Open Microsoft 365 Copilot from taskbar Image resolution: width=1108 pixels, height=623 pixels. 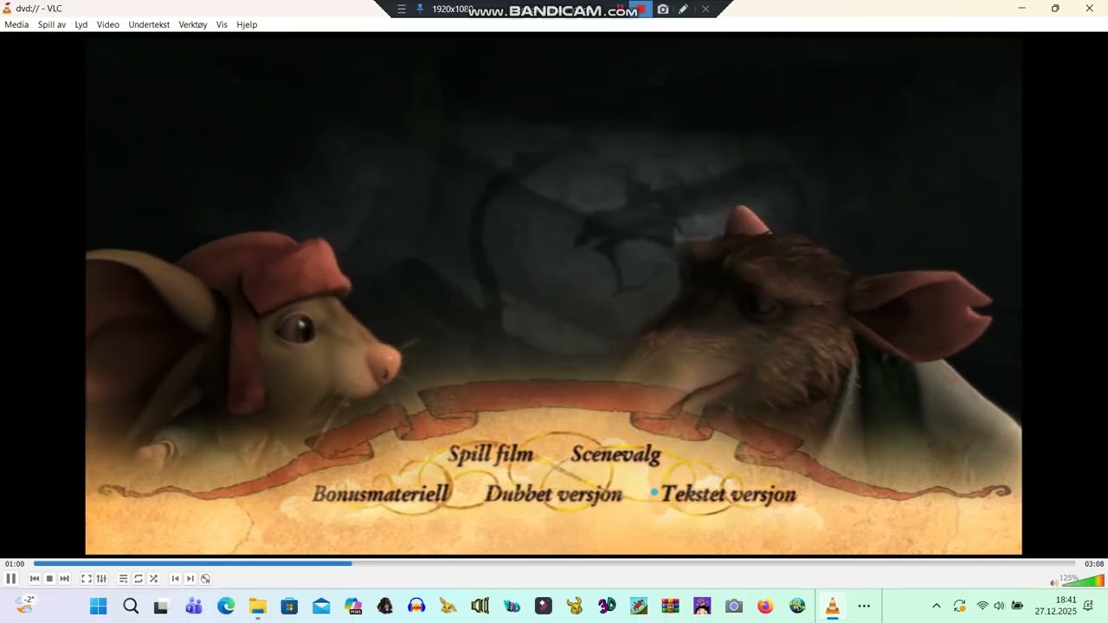click(x=353, y=606)
